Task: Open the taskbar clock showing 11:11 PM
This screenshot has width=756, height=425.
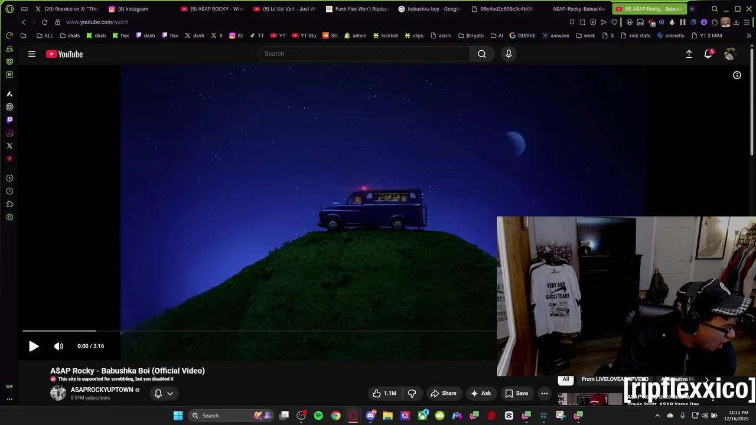Action: (x=738, y=416)
